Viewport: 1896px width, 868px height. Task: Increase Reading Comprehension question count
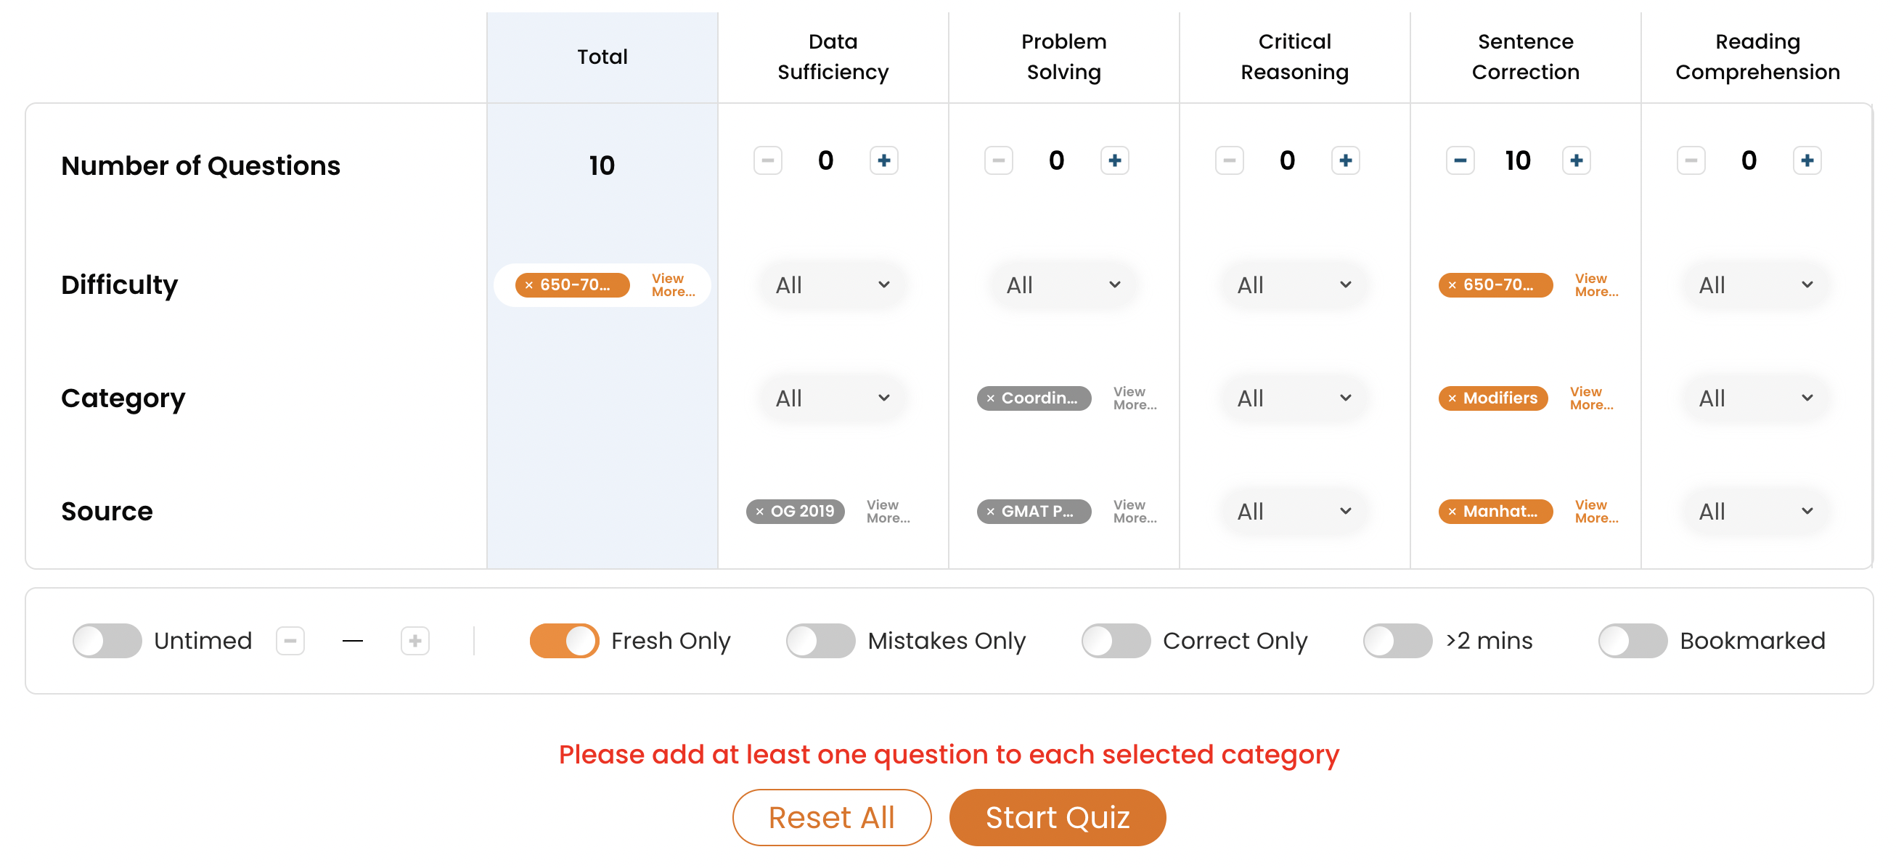(1806, 160)
